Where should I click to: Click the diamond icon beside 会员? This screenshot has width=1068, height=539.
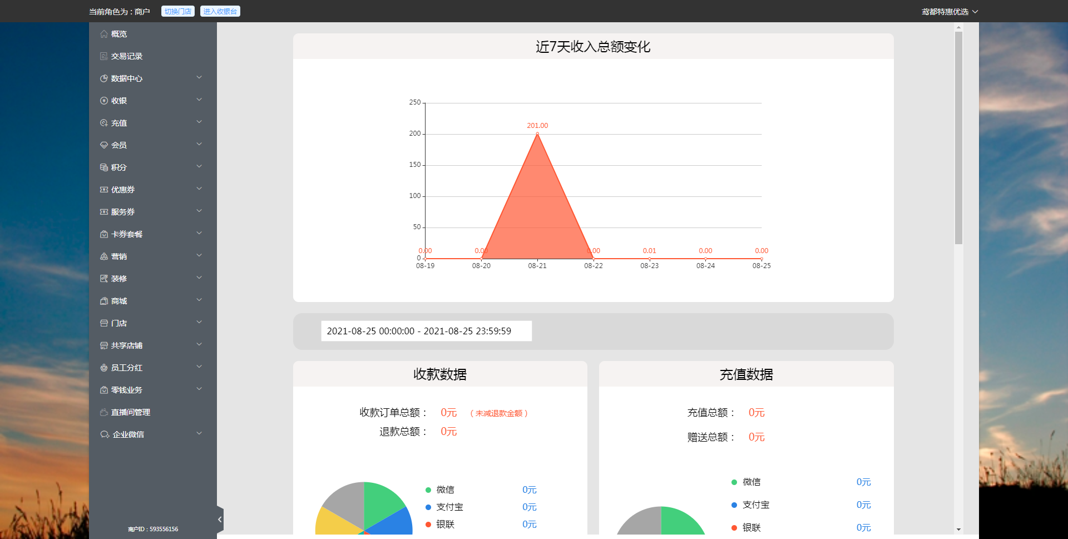tap(104, 145)
